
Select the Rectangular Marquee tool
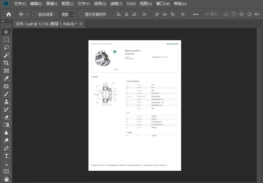coord(6,40)
